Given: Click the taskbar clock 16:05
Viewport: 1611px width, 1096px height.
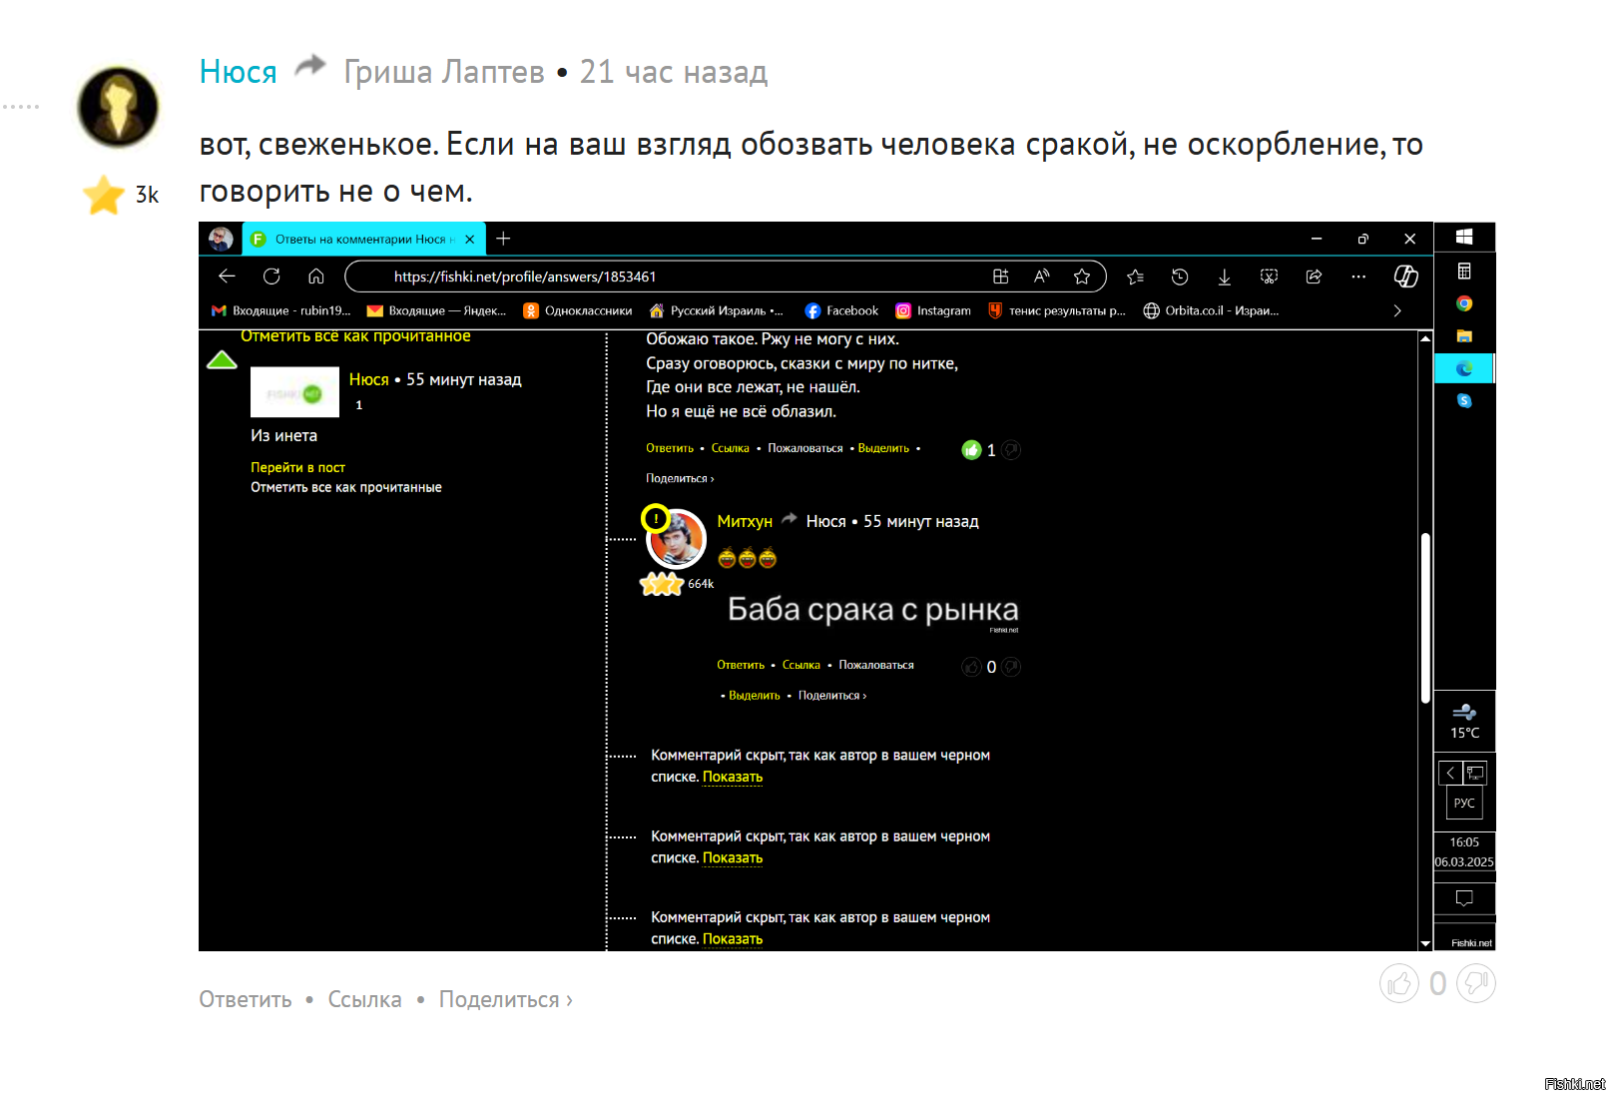Looking at the screenshot, I should [x=1464, y=842].
